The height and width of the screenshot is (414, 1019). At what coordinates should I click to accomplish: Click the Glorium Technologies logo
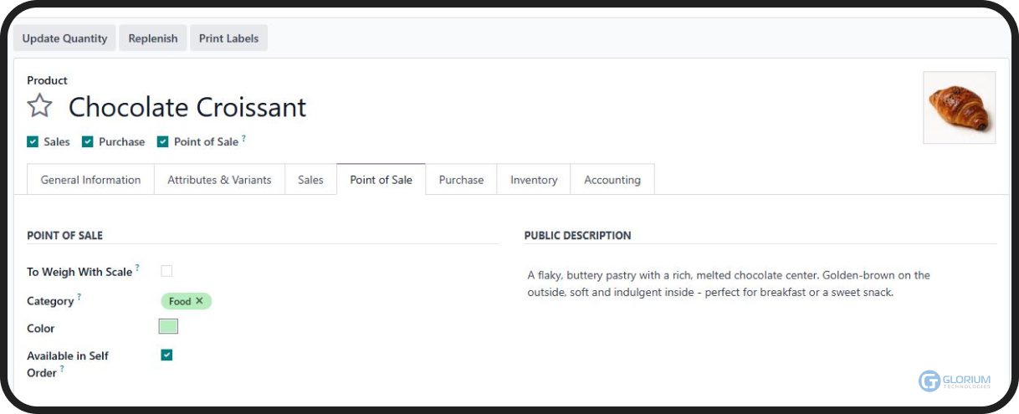[x=955, y=381]
